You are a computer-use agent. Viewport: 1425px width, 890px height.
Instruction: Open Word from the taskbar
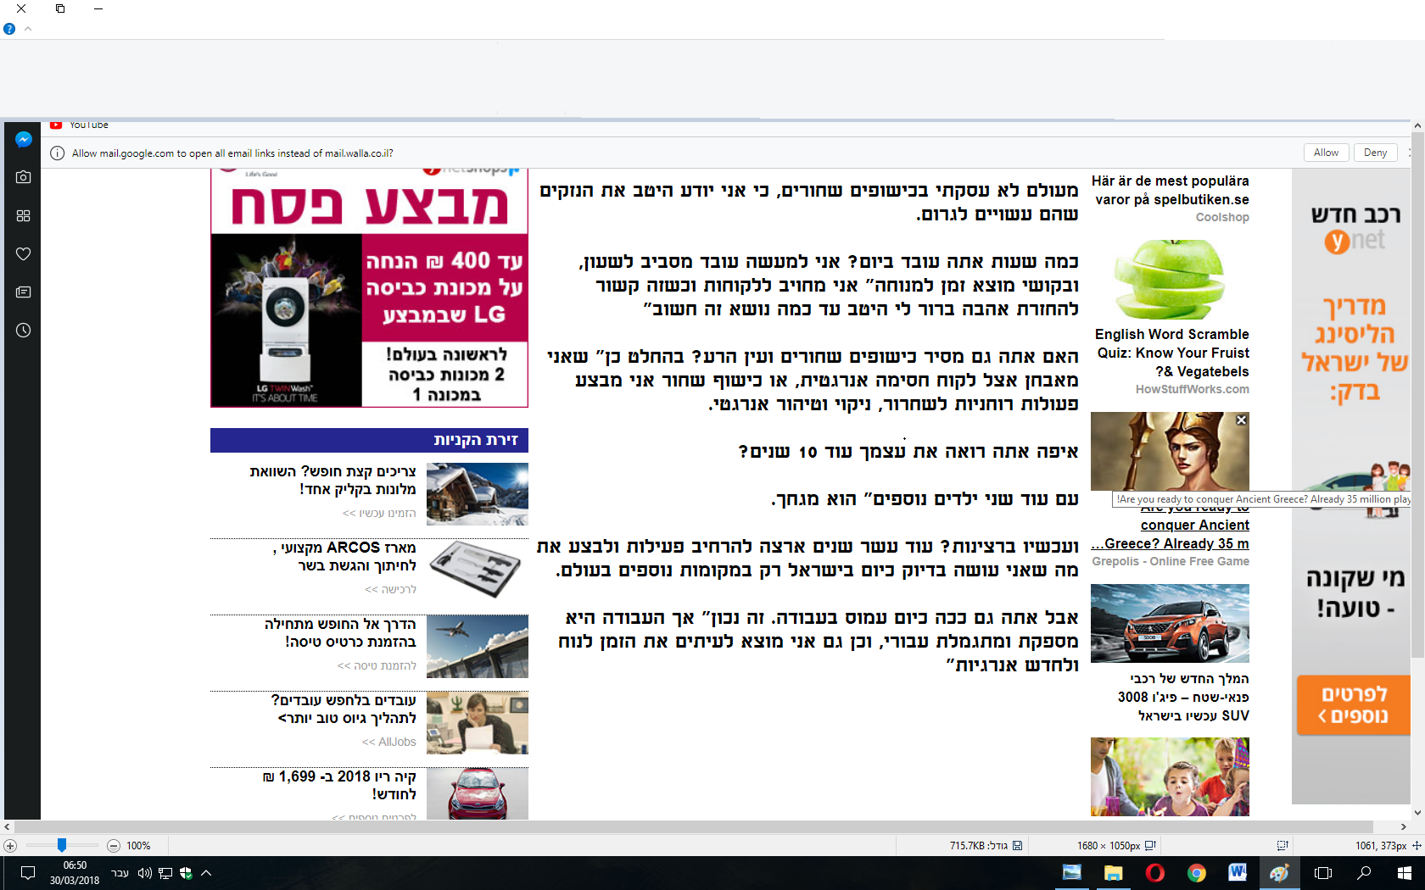pos(1238,873)
